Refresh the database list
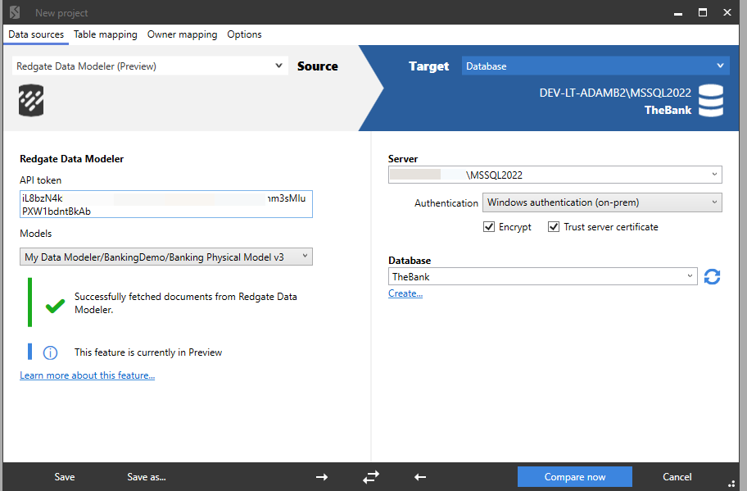 [712, 276]
